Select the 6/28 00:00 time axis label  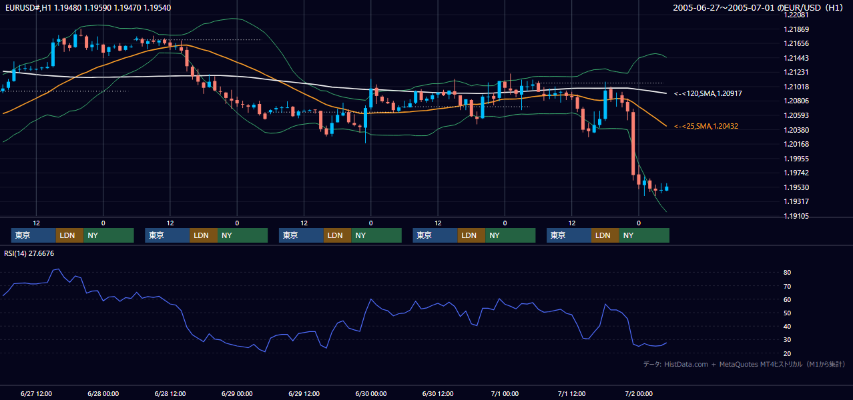click(x=103, y=393)
